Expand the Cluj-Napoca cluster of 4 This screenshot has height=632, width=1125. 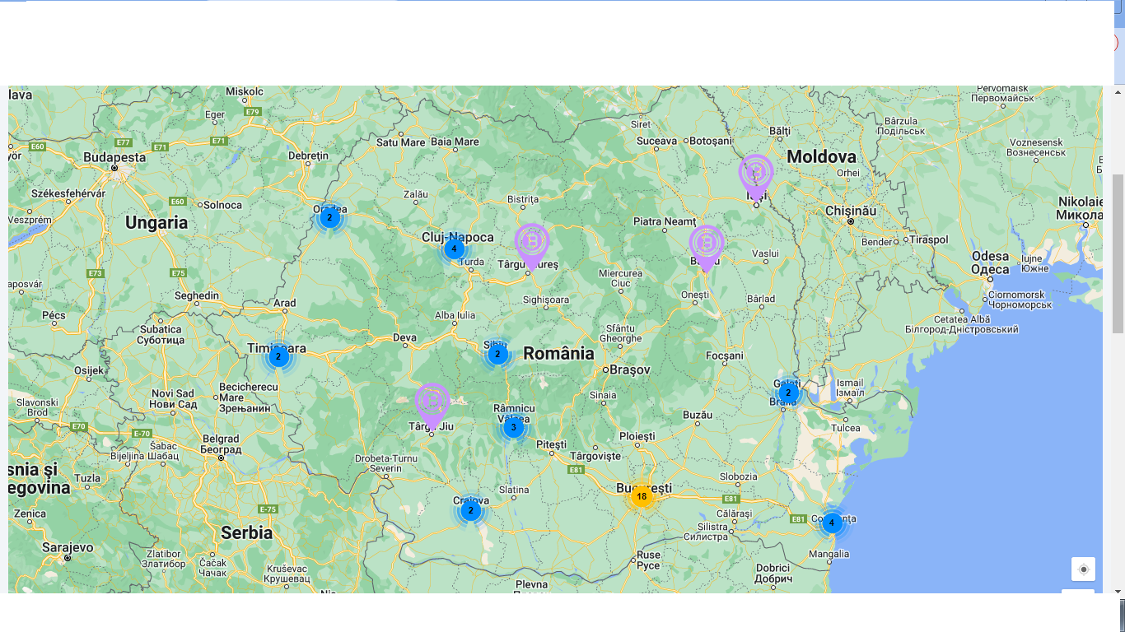(x=454, y=249)
